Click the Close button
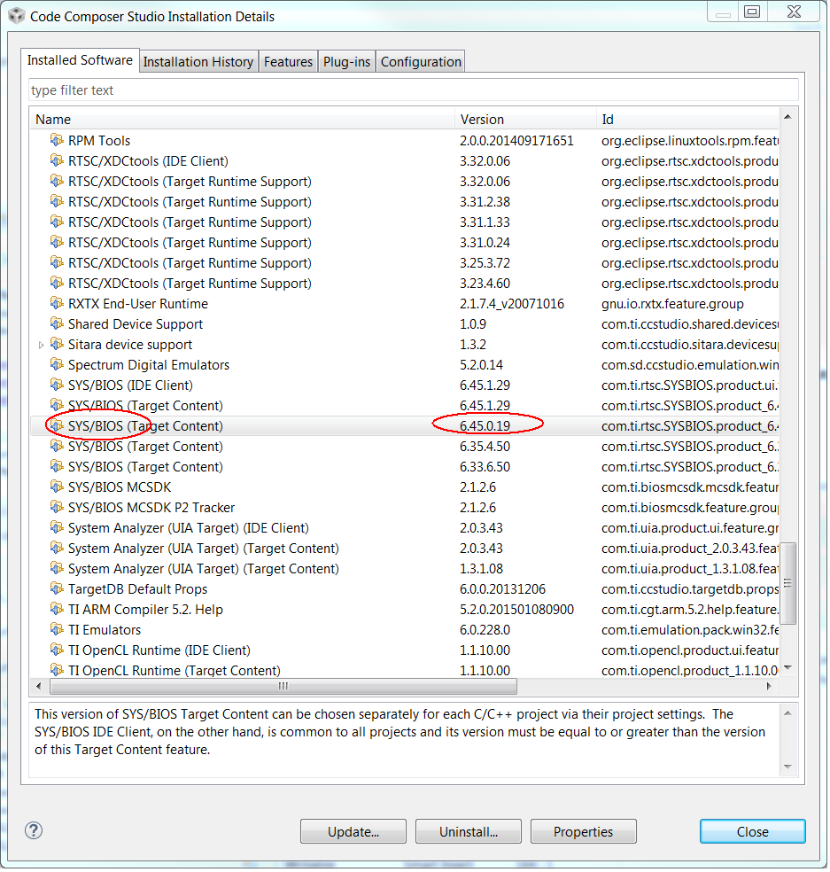The image size is (830, 872). [753, 832]
